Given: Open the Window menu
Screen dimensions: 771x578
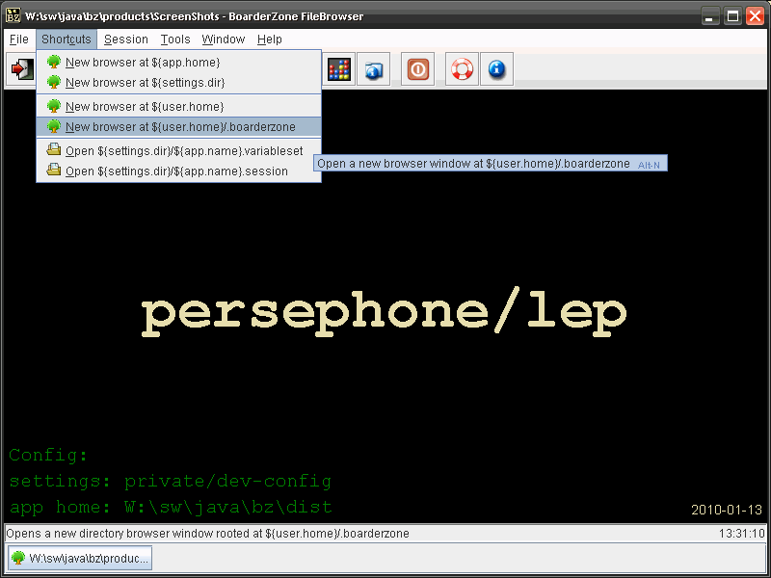Looking at the screenshot, I should 224,39.
